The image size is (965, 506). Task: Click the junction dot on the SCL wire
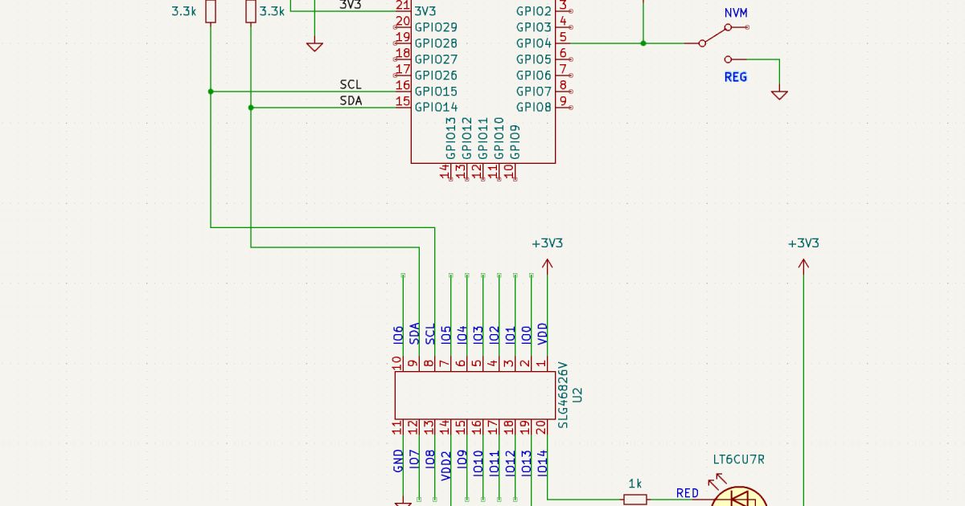tap(211, 92)
